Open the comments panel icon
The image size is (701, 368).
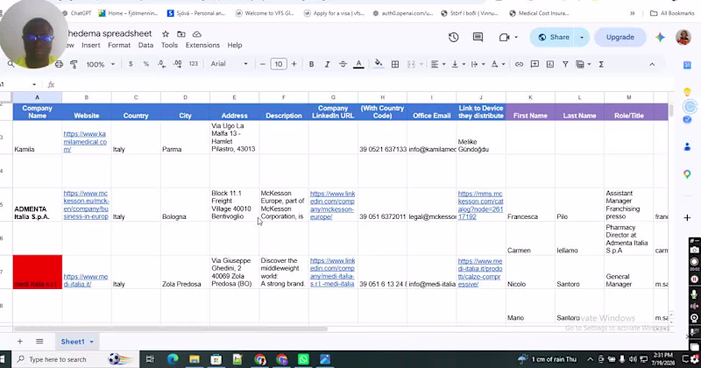(478, 37)
